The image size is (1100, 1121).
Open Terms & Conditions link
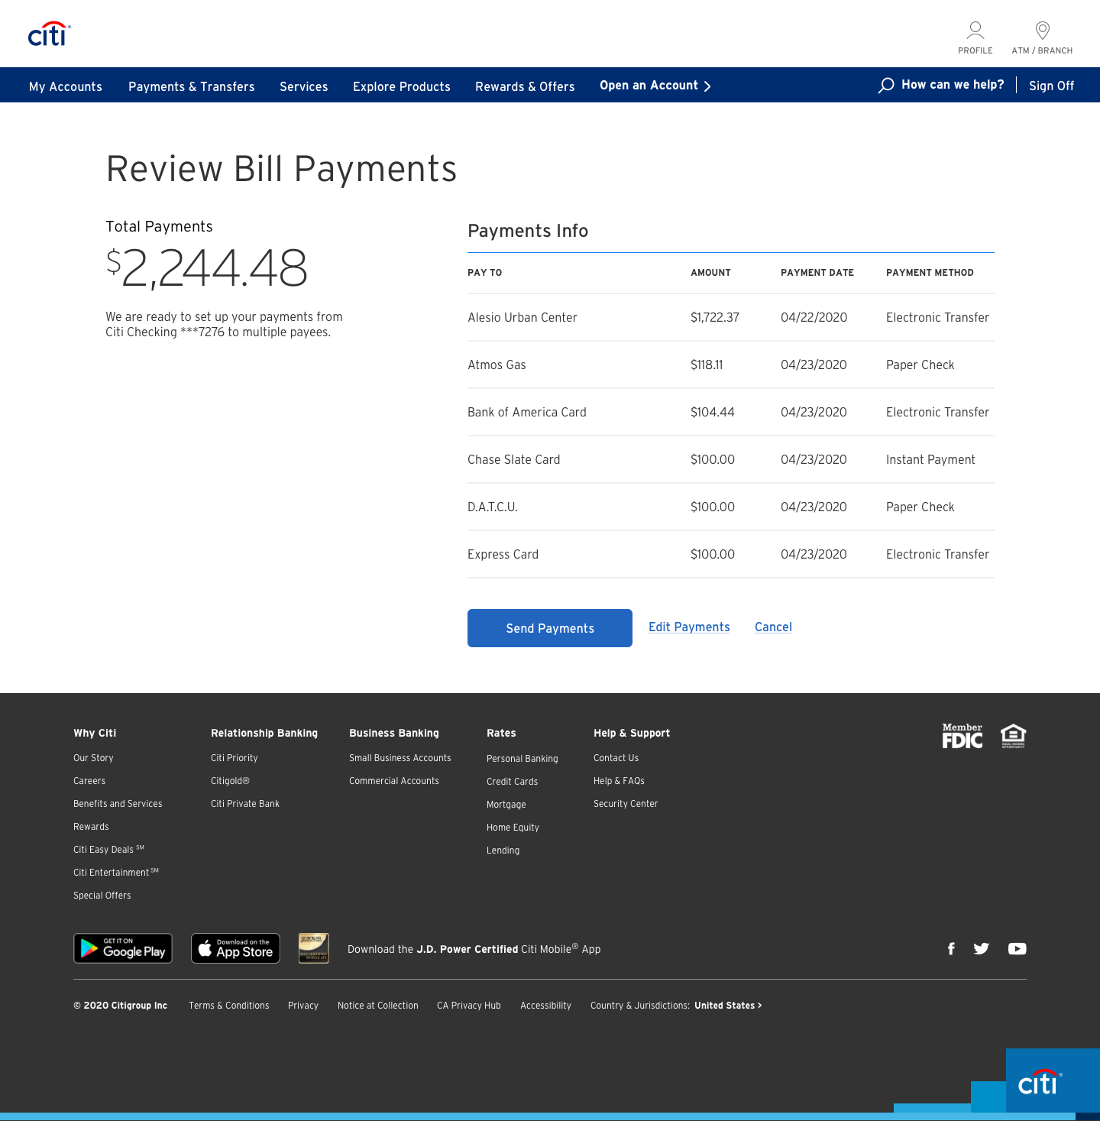(229, 1006)
